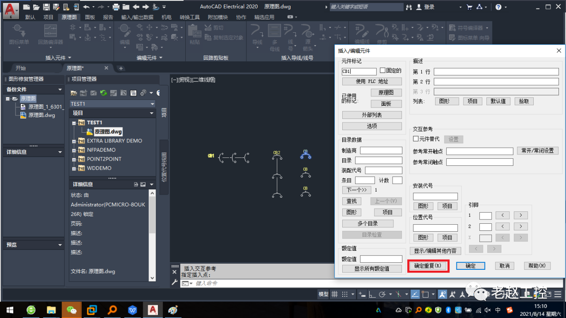Viewport: 566px width, 318px height.
Task: Click the 制造商 (Manufacturer) input field
Action: pos(381,150)
